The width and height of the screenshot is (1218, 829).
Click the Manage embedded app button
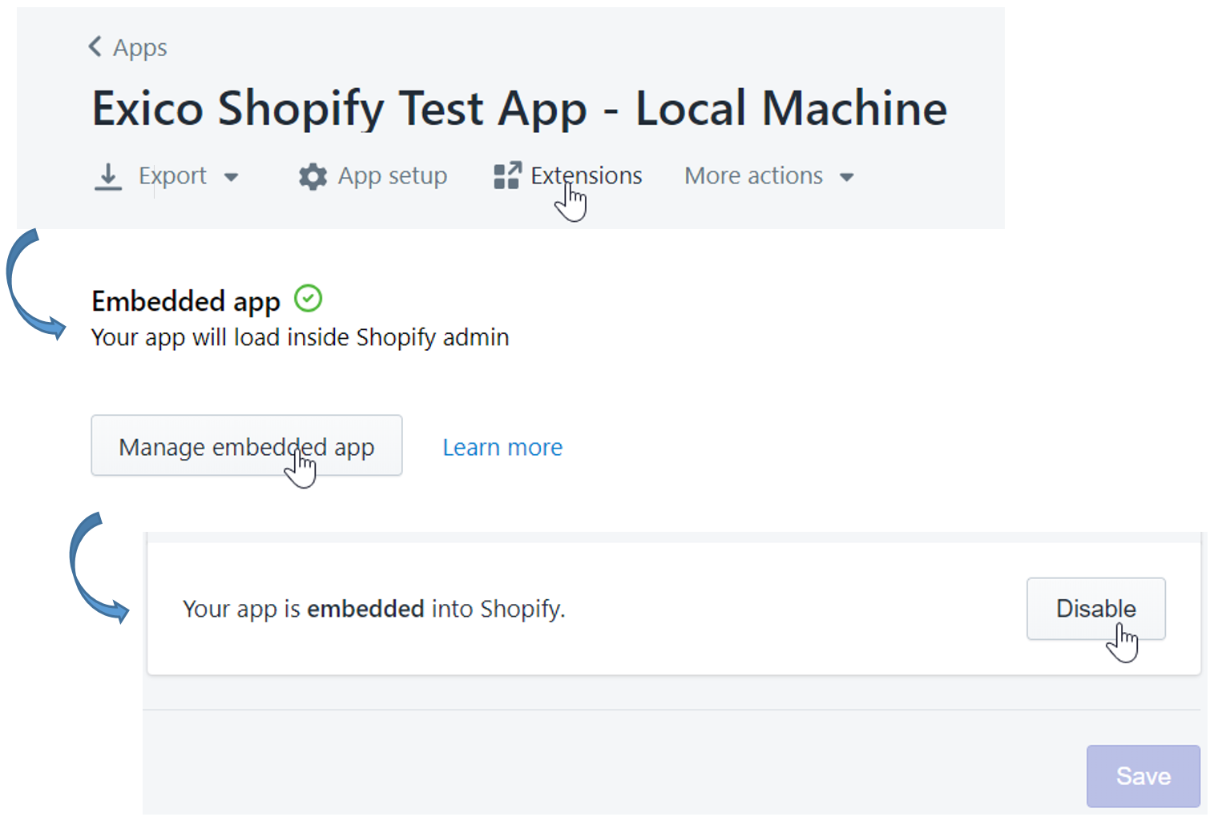click(247, 445)
